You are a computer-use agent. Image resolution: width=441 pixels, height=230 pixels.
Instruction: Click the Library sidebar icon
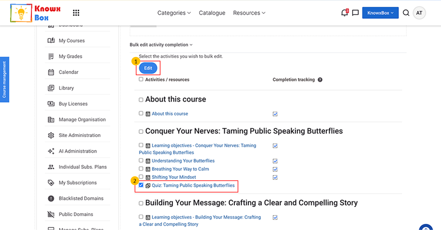[x=51, y=88]
